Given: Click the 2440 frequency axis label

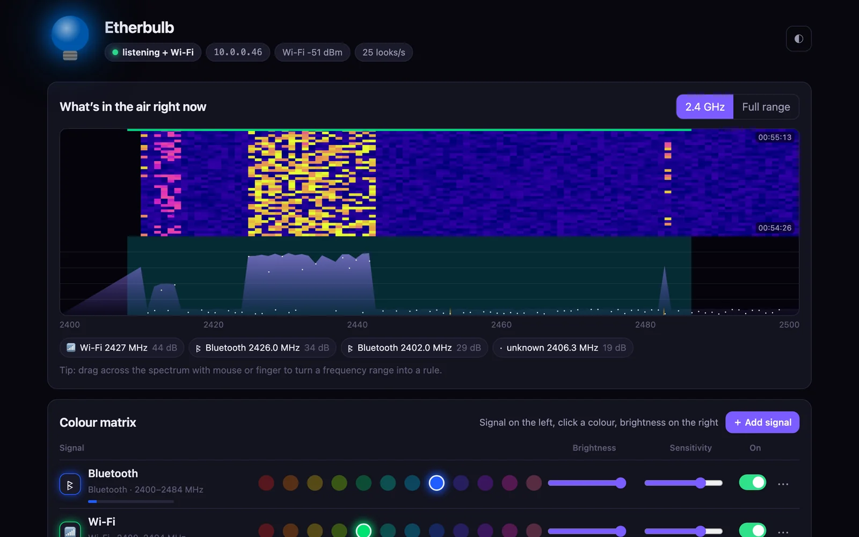Looking at the screenshot, I should click(x=358, y=325).
